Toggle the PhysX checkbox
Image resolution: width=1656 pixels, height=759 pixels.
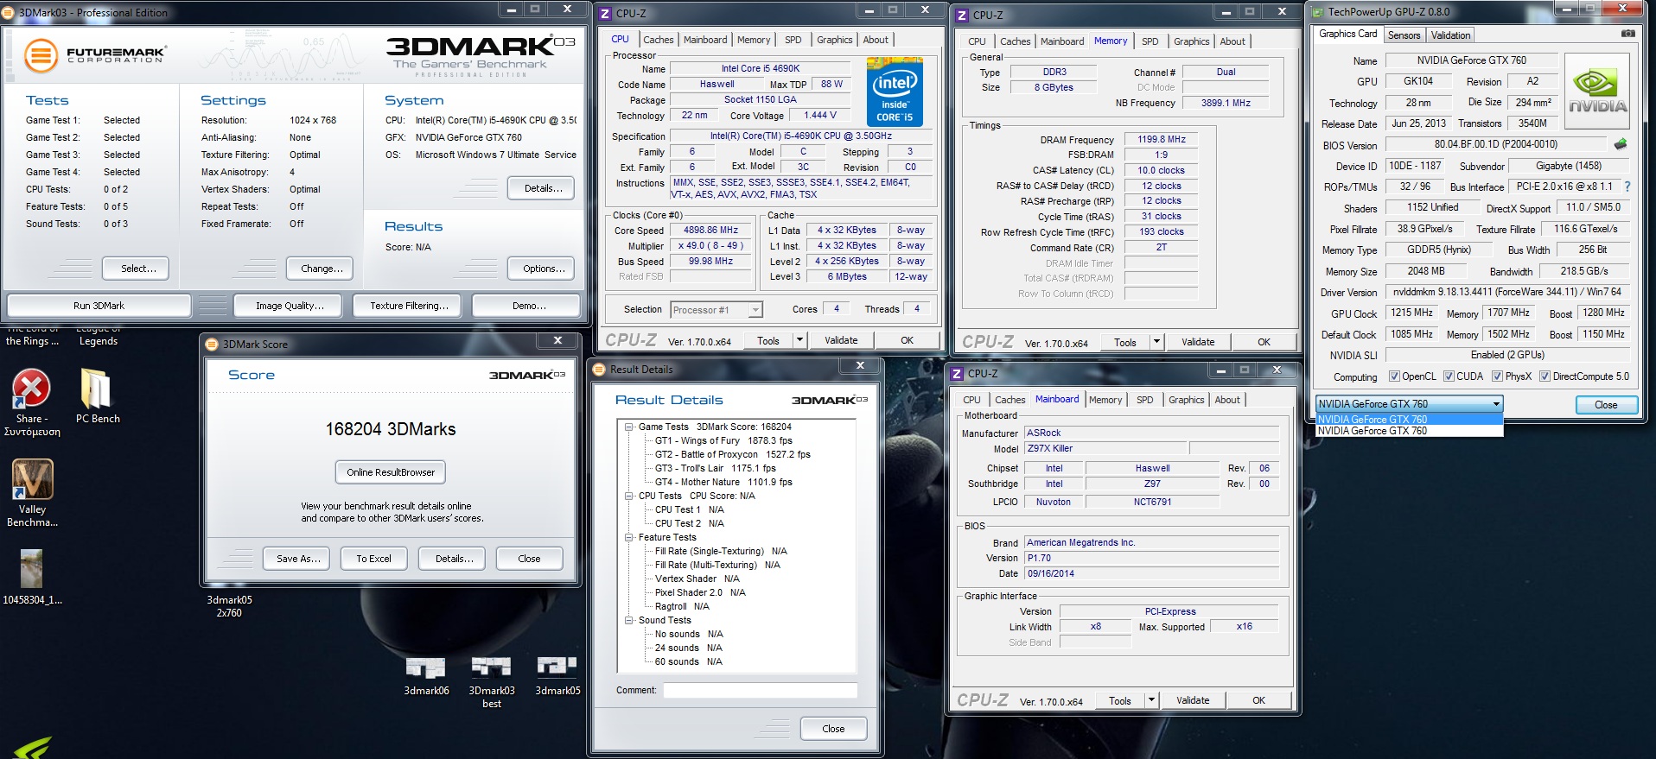(1497, 376)
